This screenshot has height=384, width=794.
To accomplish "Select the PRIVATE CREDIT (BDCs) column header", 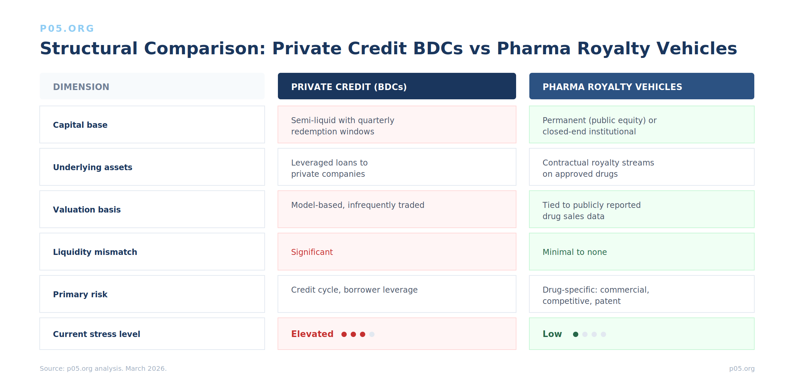I will 349,87.
